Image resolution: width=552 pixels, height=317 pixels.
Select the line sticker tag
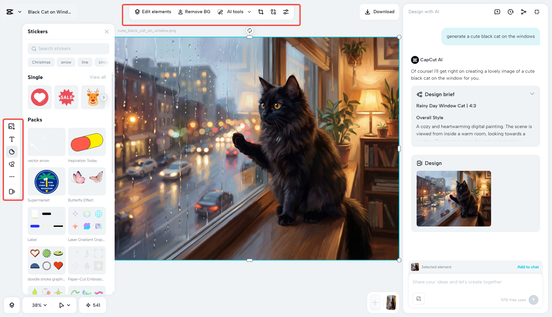pos(85,62)
